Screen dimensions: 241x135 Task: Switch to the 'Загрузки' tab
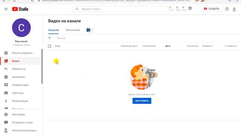point(53,30)
